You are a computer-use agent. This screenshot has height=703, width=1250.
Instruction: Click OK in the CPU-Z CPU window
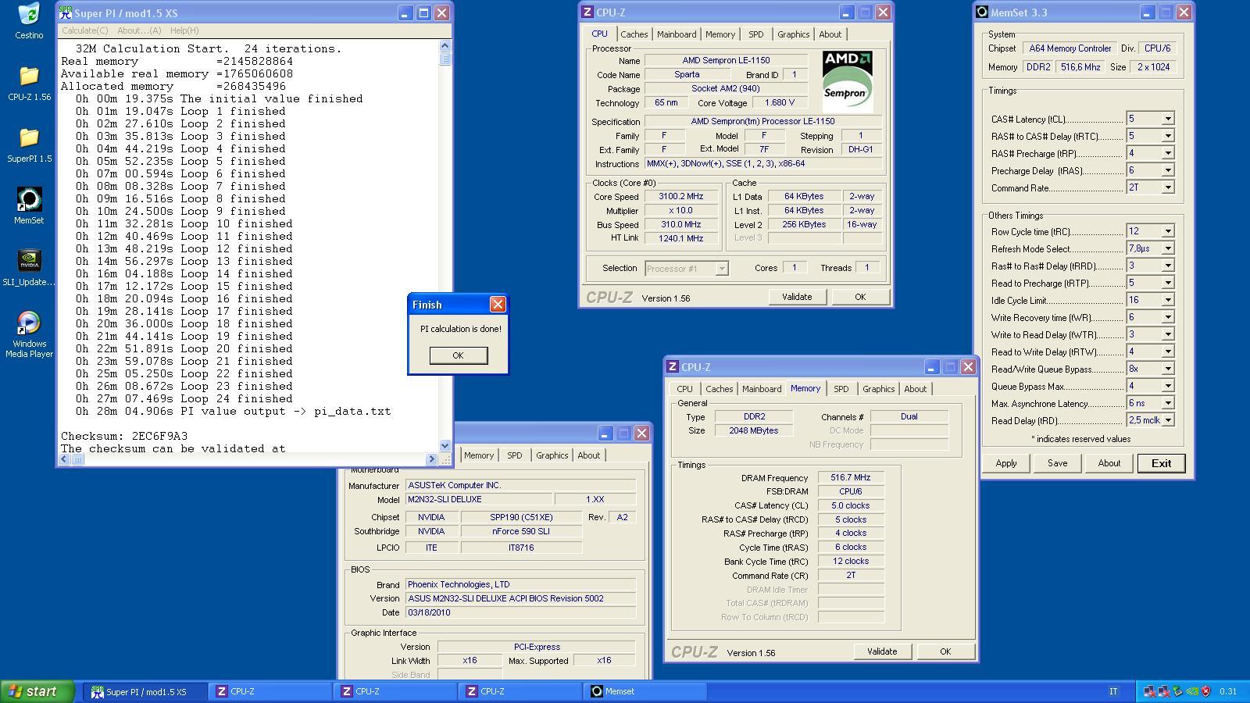coord(860,297)
